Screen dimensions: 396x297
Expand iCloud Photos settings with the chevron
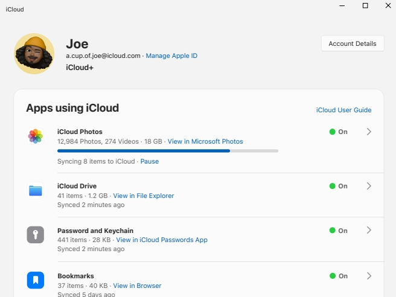(369, 132)
